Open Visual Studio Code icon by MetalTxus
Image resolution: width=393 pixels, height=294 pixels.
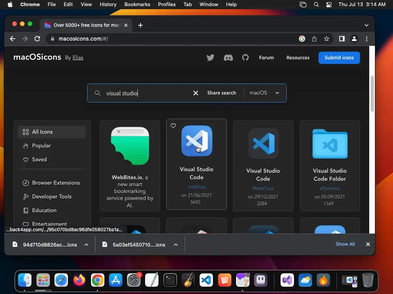pos(263,143)
